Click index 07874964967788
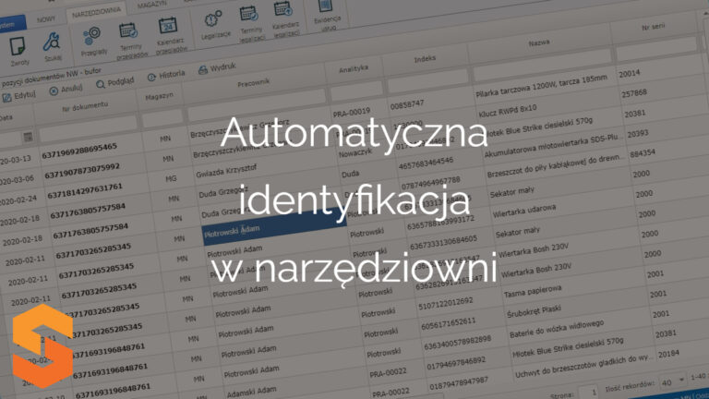Viewport: 709px width, 399px height. pyautogui.click(x=430, y=183)
